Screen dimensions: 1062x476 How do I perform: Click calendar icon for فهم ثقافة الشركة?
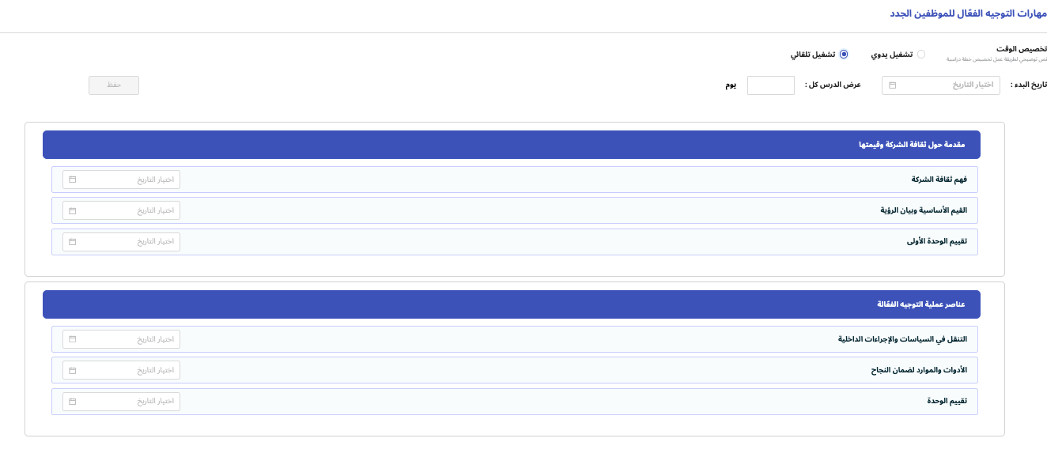[73, 179]
